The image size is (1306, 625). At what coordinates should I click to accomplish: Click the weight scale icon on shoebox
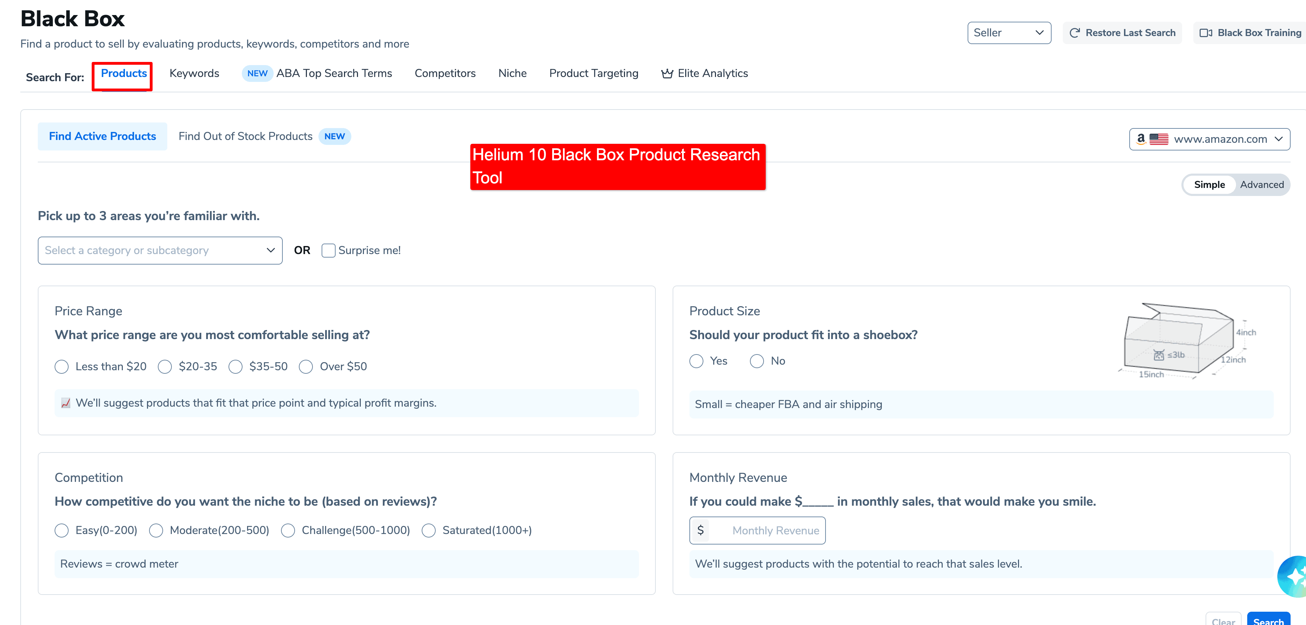[1158, 355]
